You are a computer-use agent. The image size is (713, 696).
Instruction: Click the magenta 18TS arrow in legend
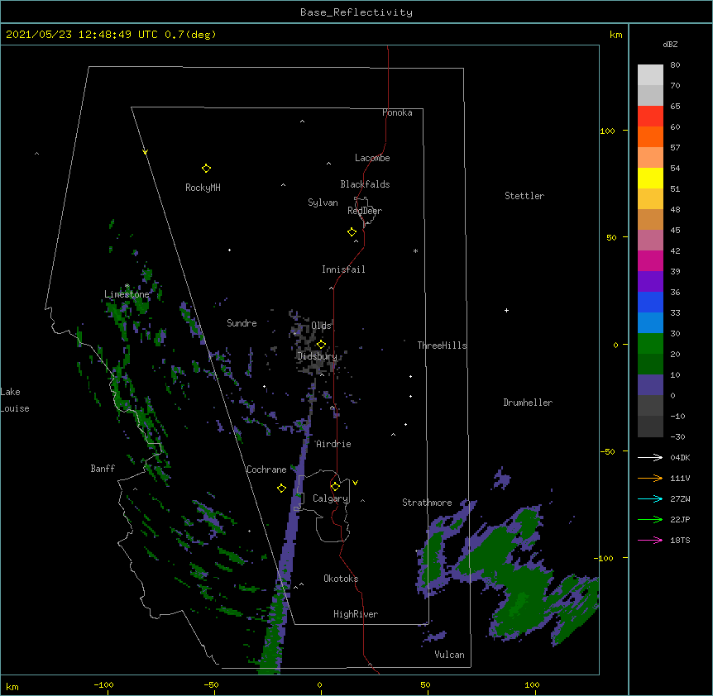650,540
